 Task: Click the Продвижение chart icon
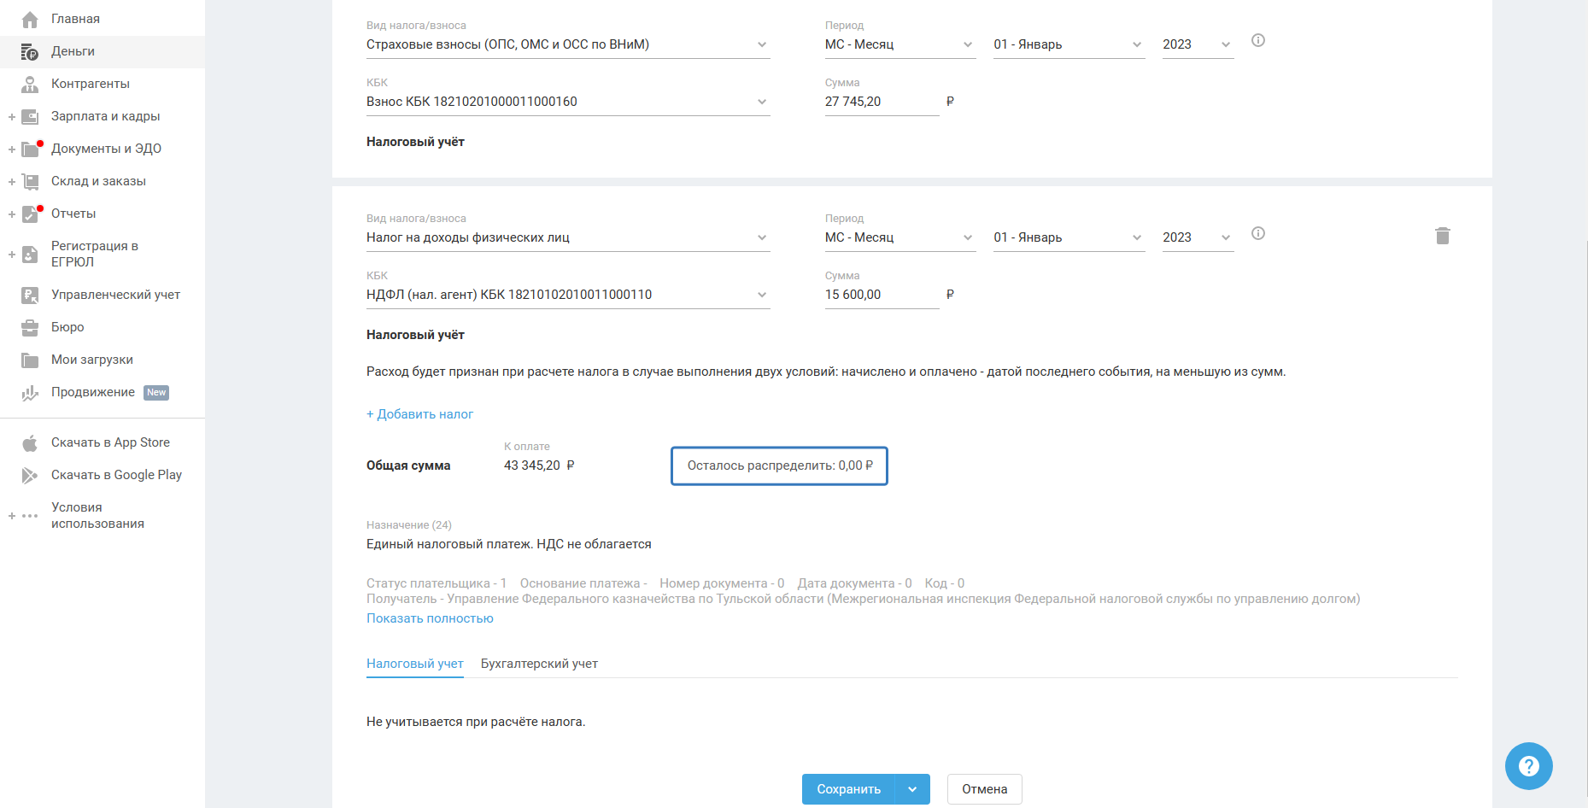pyautogui.click(x=30, y=393)
